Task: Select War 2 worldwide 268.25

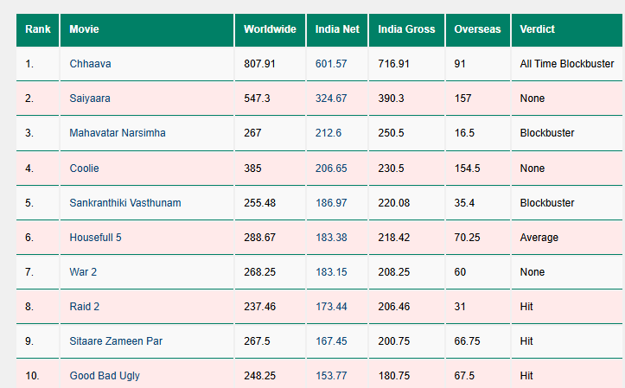Action: [259, 272]
